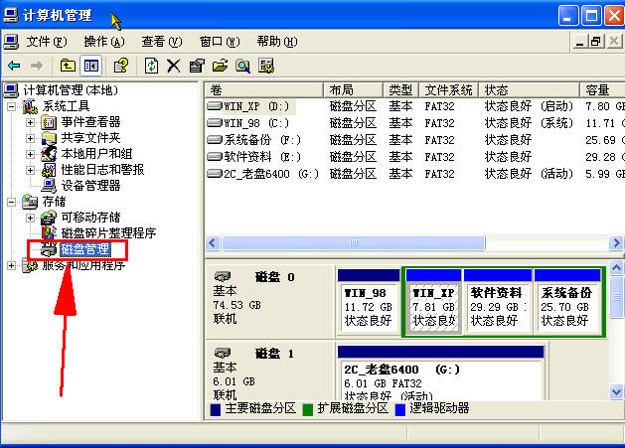Click the 逻辑驱动器 blue legend swatch
The width and height of the screenshot is (625, 448).
click(400, 409)
